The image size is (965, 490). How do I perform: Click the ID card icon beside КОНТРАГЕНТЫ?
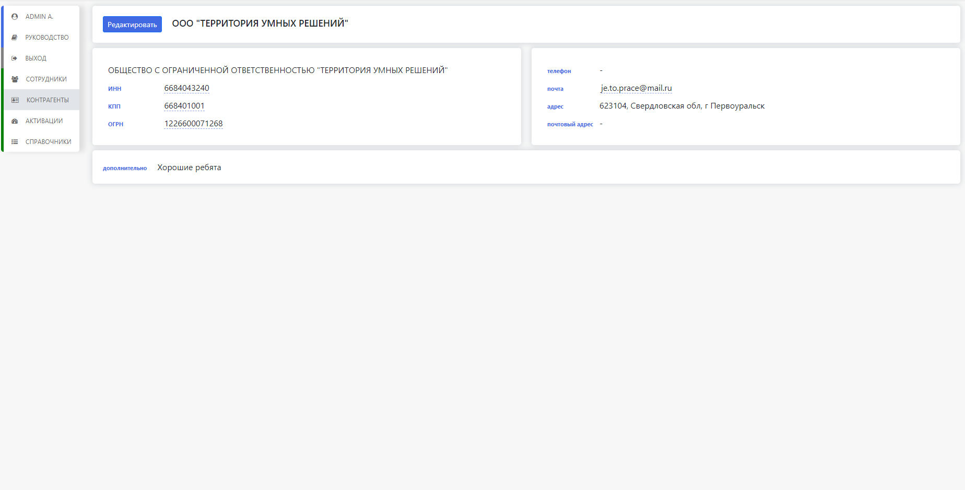(15, 100)
